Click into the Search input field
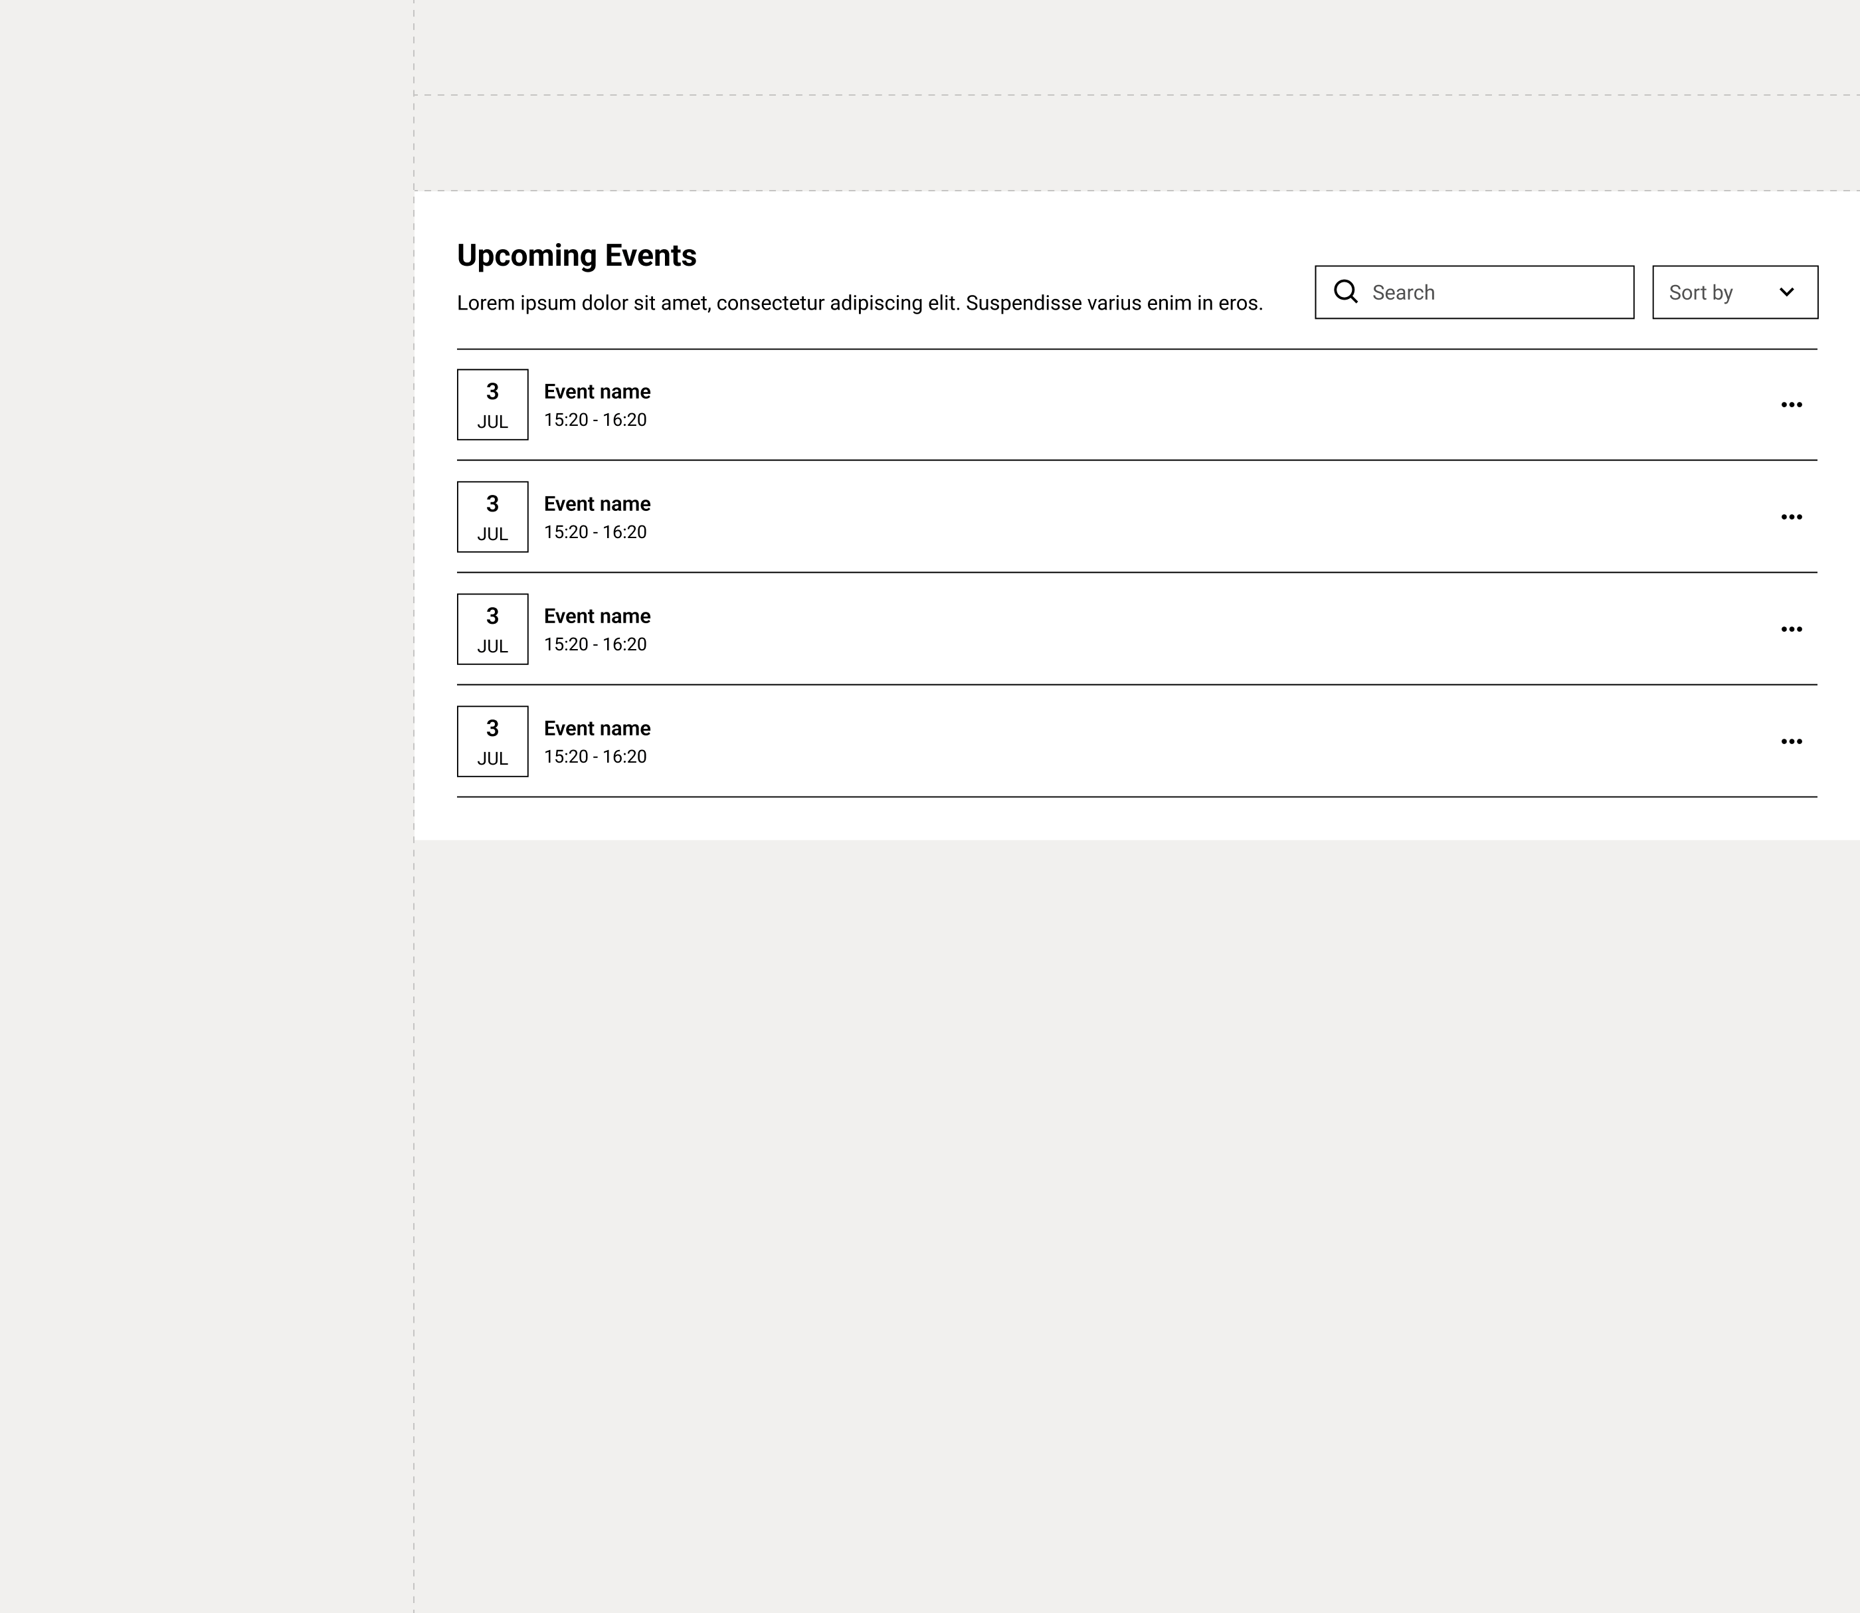Viewport: 1860px width, 1613px height. tap(1474, 292)
